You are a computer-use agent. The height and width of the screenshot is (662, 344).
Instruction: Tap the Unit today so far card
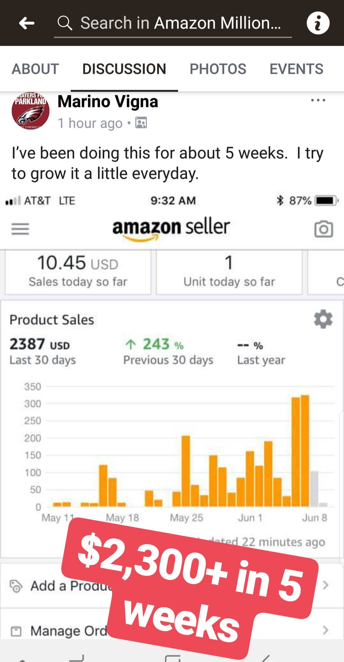(229, 272)
